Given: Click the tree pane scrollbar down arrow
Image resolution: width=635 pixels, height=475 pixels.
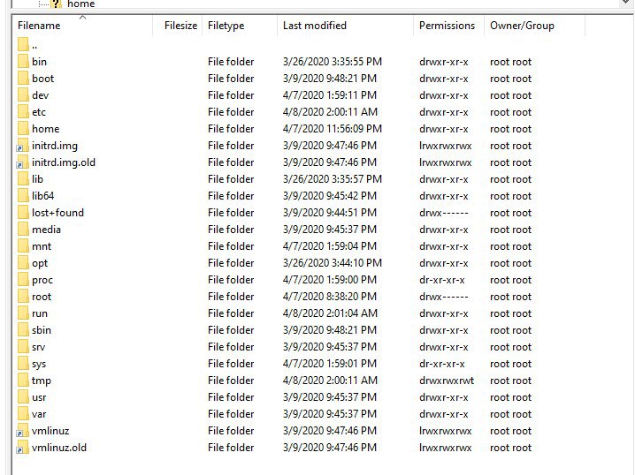Looking at the screenshot, I should (625, 4).
